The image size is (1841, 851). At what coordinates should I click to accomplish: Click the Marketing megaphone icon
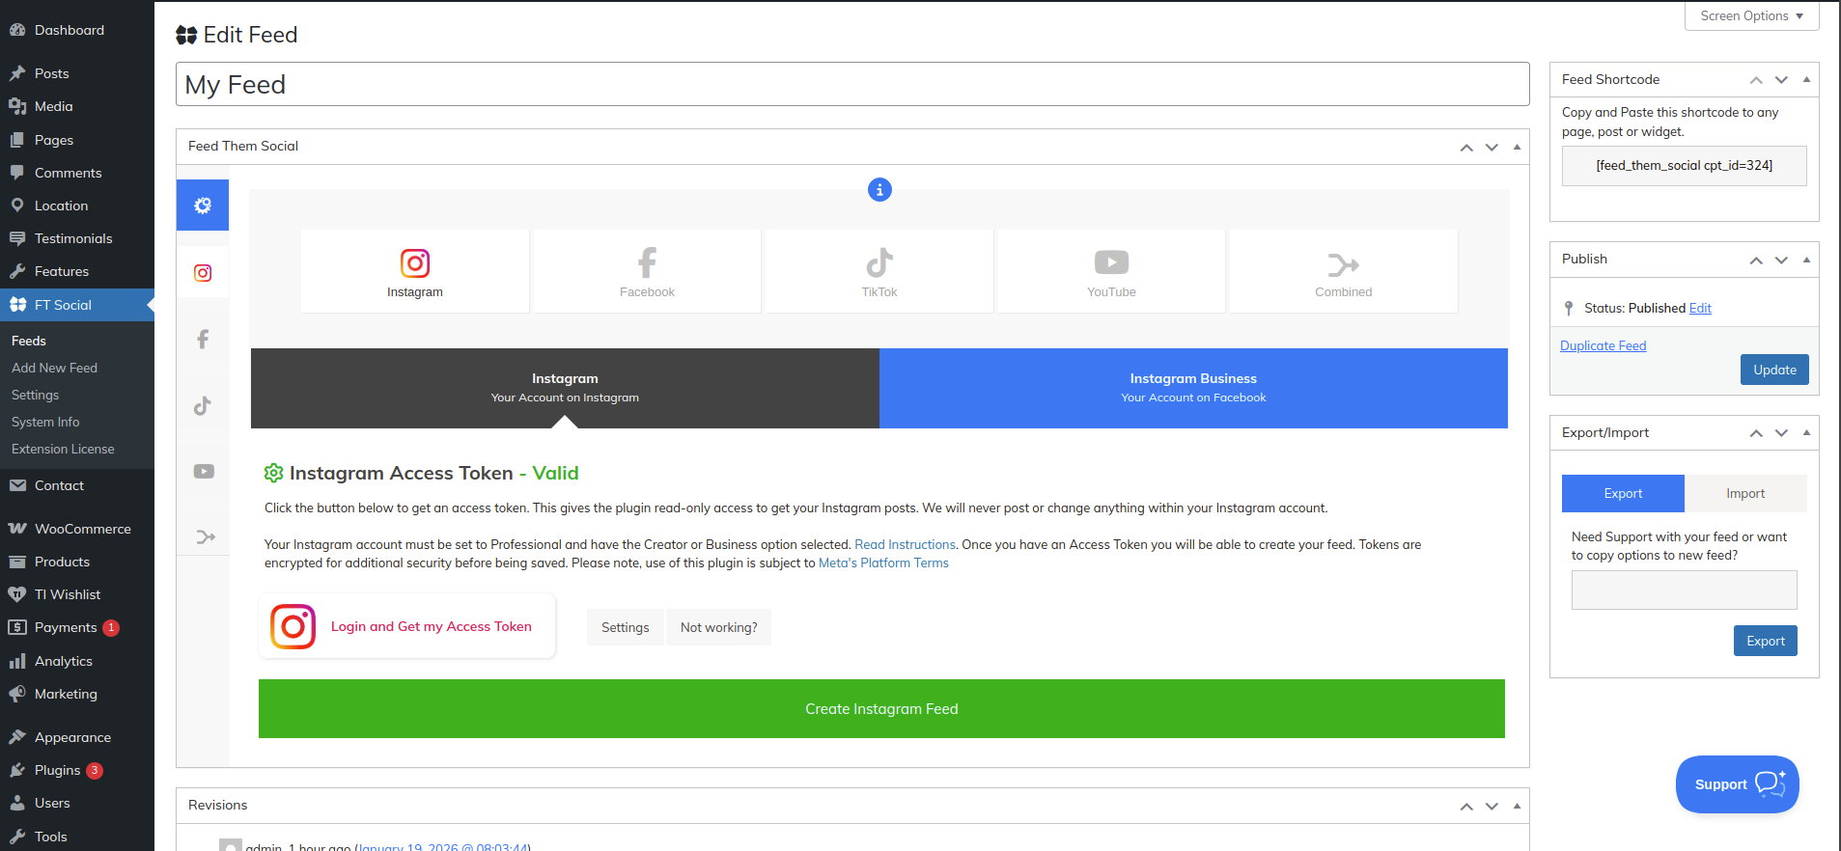tap(17, 694)
